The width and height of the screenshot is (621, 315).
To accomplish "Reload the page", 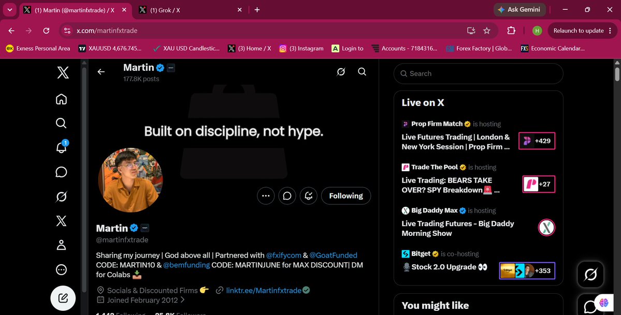I will coord(46,31).
